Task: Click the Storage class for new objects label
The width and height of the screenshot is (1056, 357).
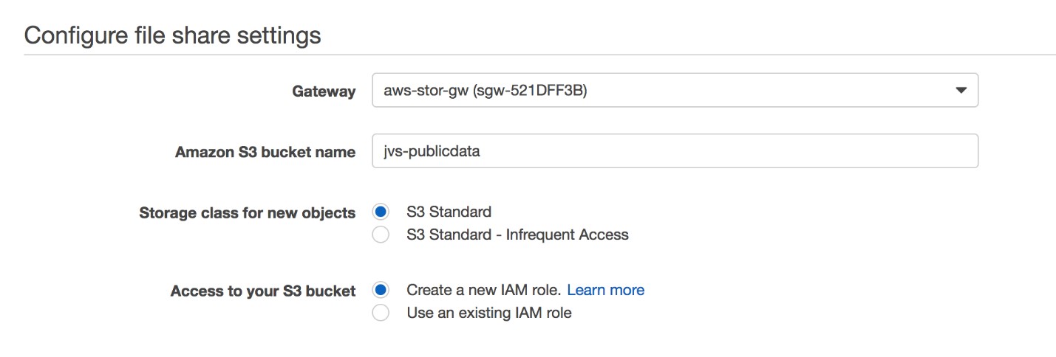Action: pyautogui.click(x=248, y=212)
